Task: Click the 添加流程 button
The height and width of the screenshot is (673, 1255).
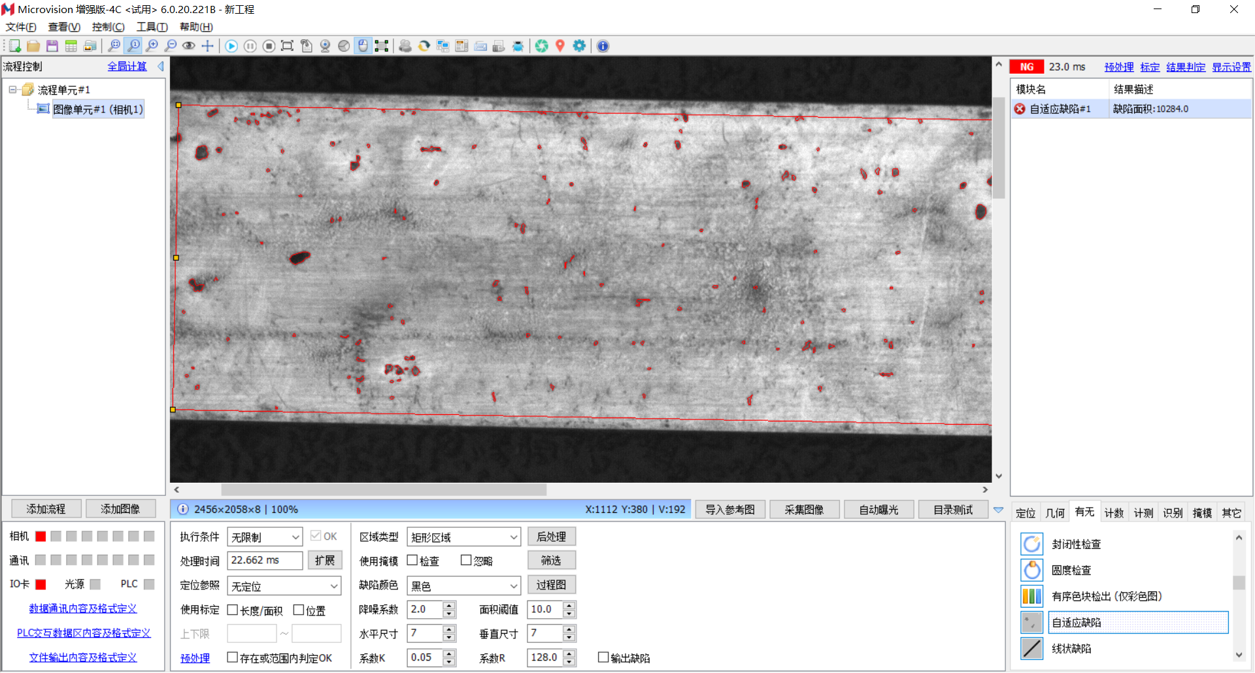Action: pos(46,509)
